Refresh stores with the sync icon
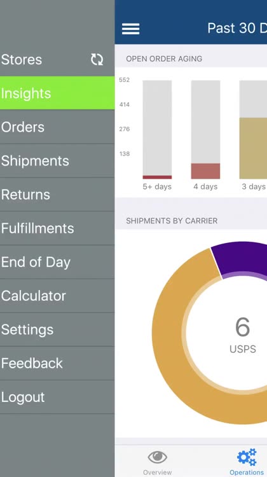267x477 pixels. [97, 59]
